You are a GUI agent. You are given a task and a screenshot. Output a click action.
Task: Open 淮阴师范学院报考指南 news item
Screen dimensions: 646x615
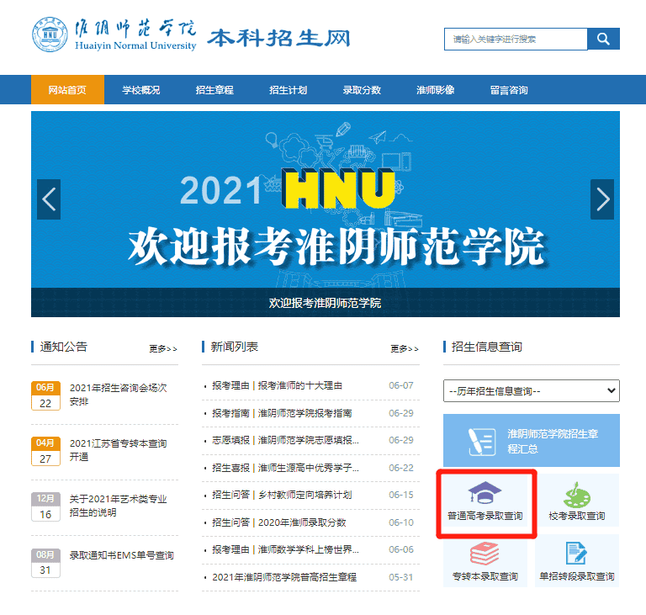[282, 413]
